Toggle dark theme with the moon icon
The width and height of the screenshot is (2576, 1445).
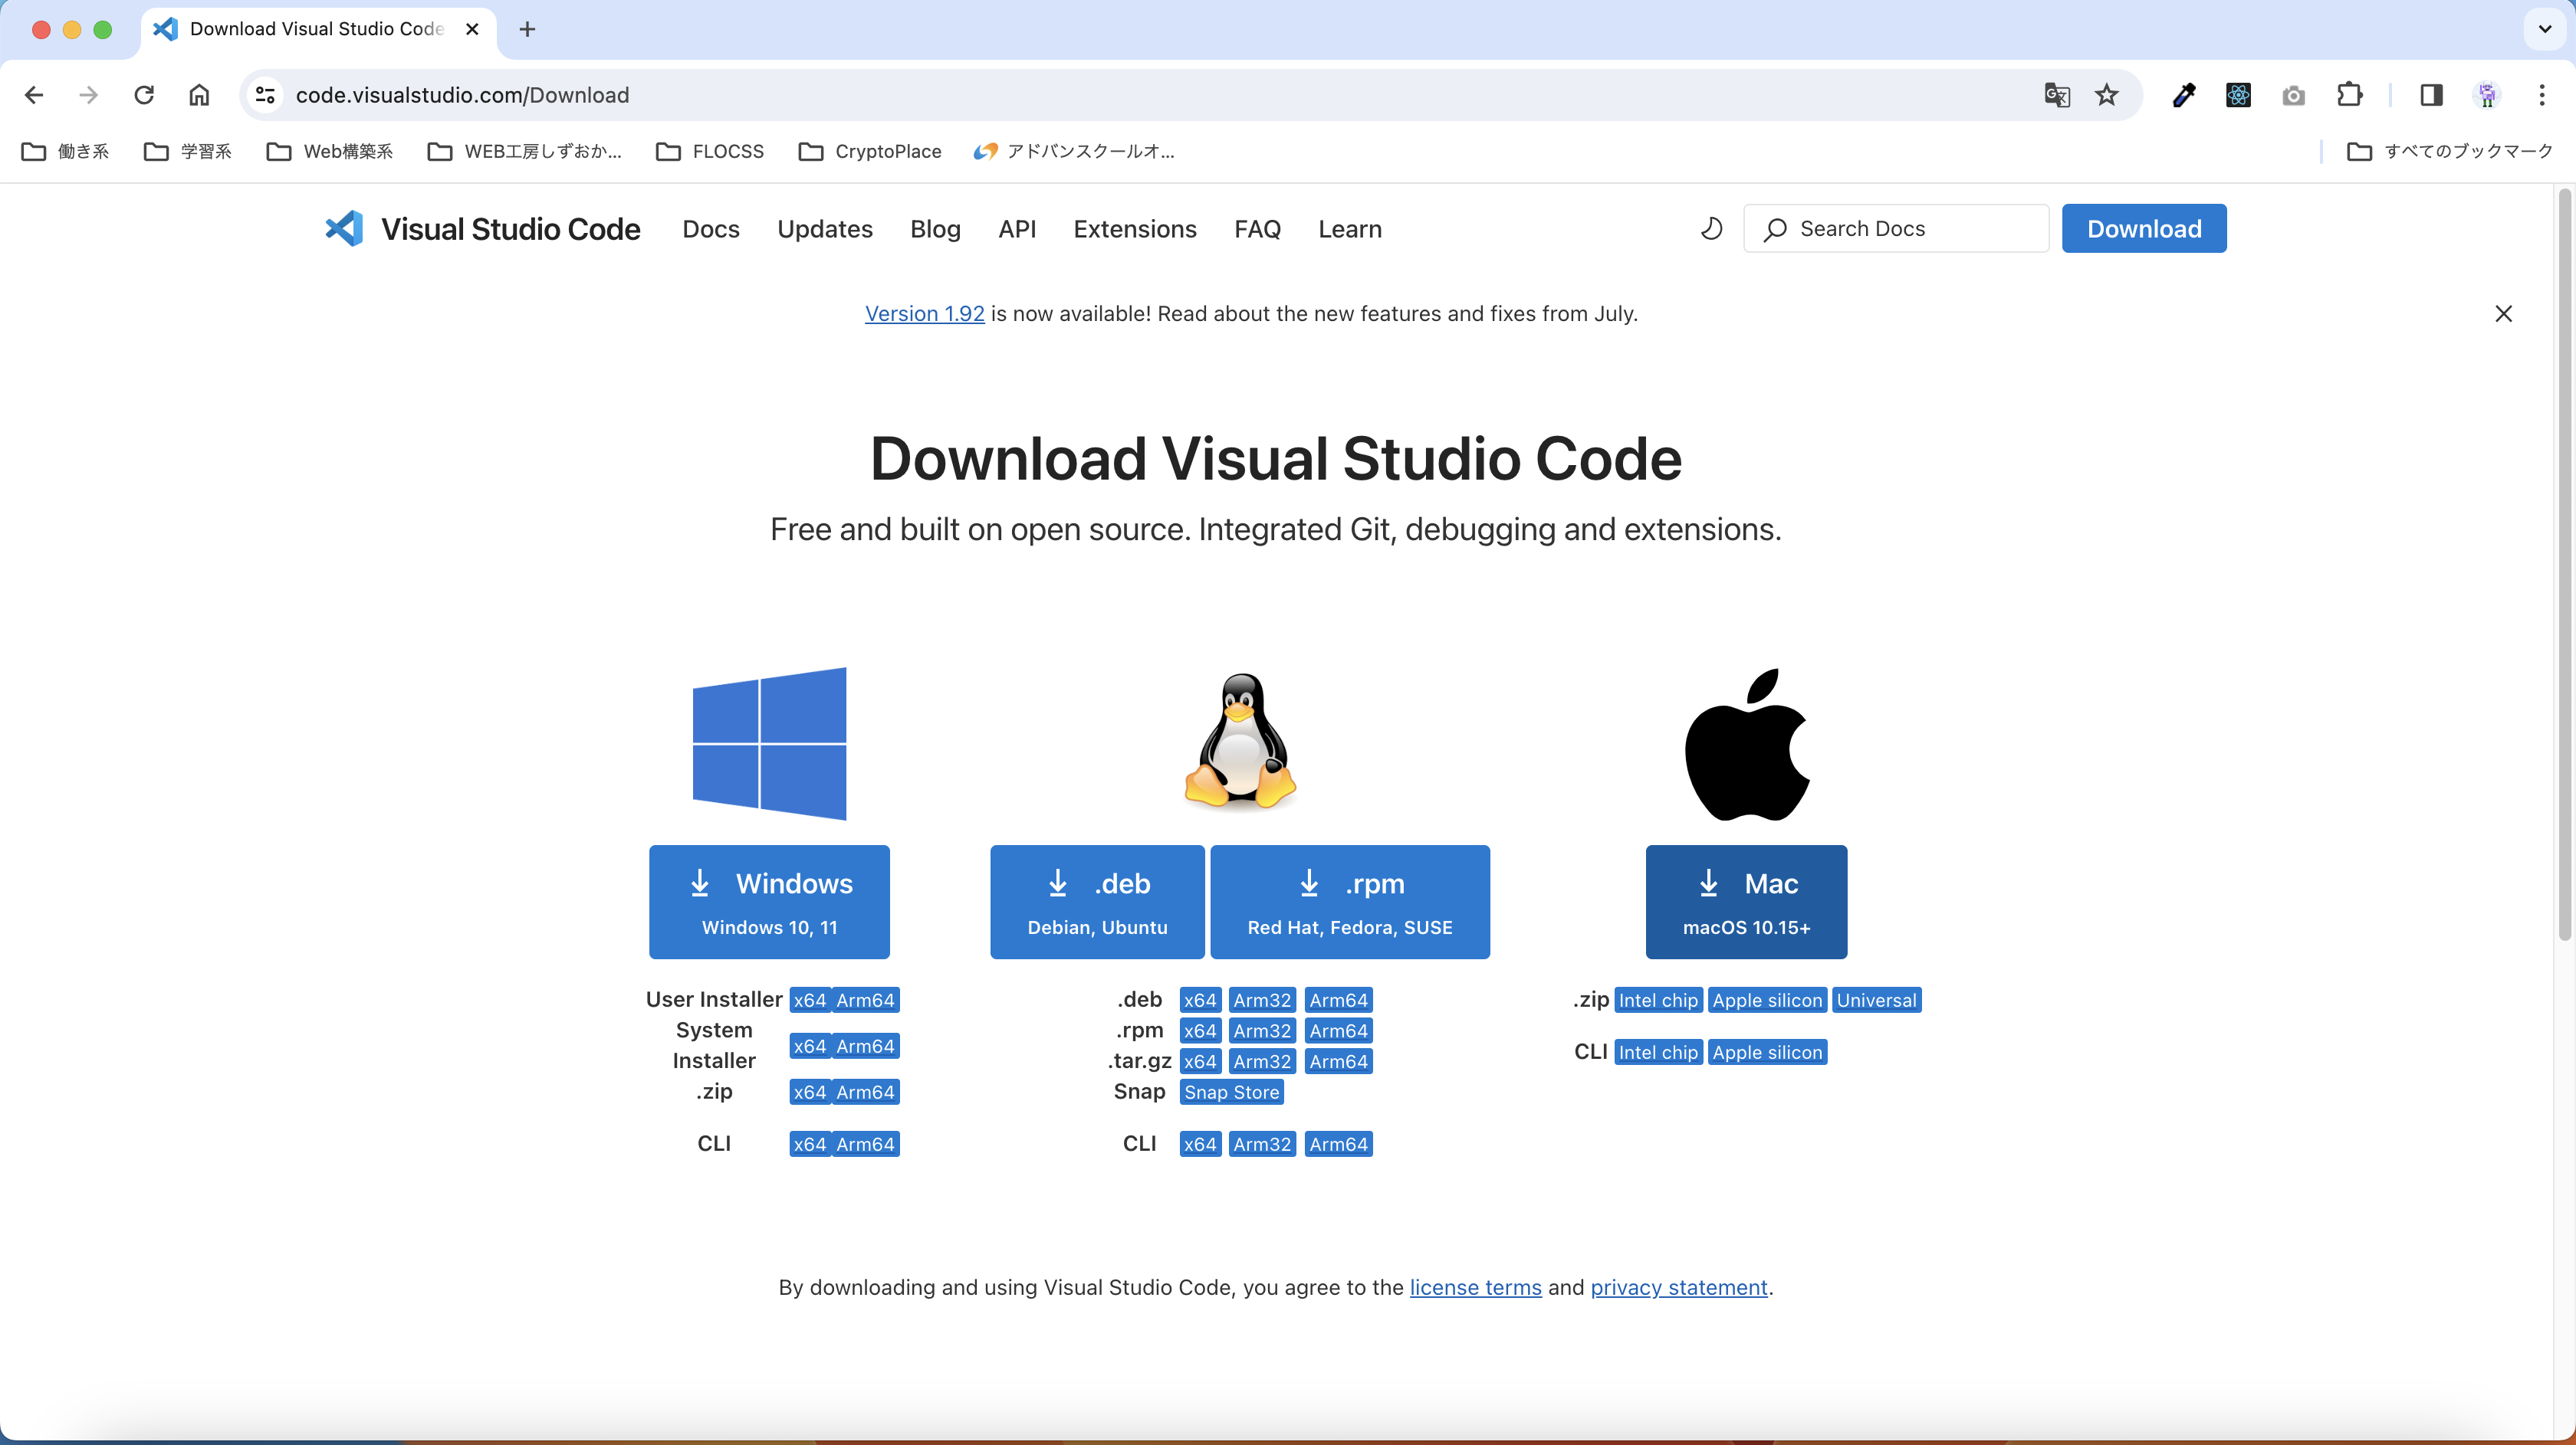[1711, 228]
